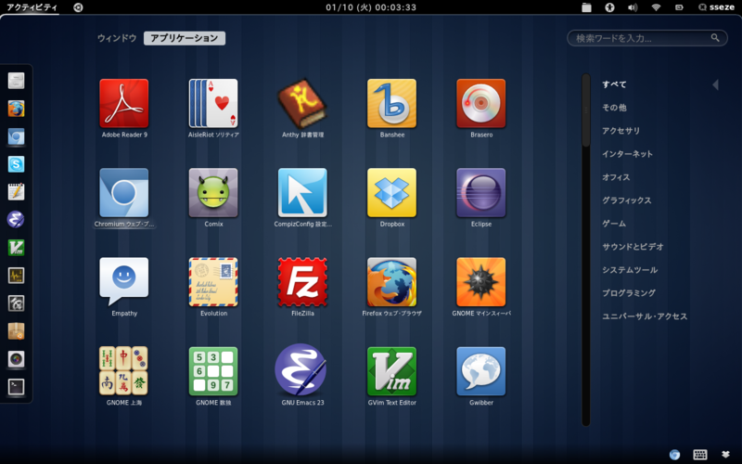Open GVim from the dock

pyautogui.click(x=16, y=248)
